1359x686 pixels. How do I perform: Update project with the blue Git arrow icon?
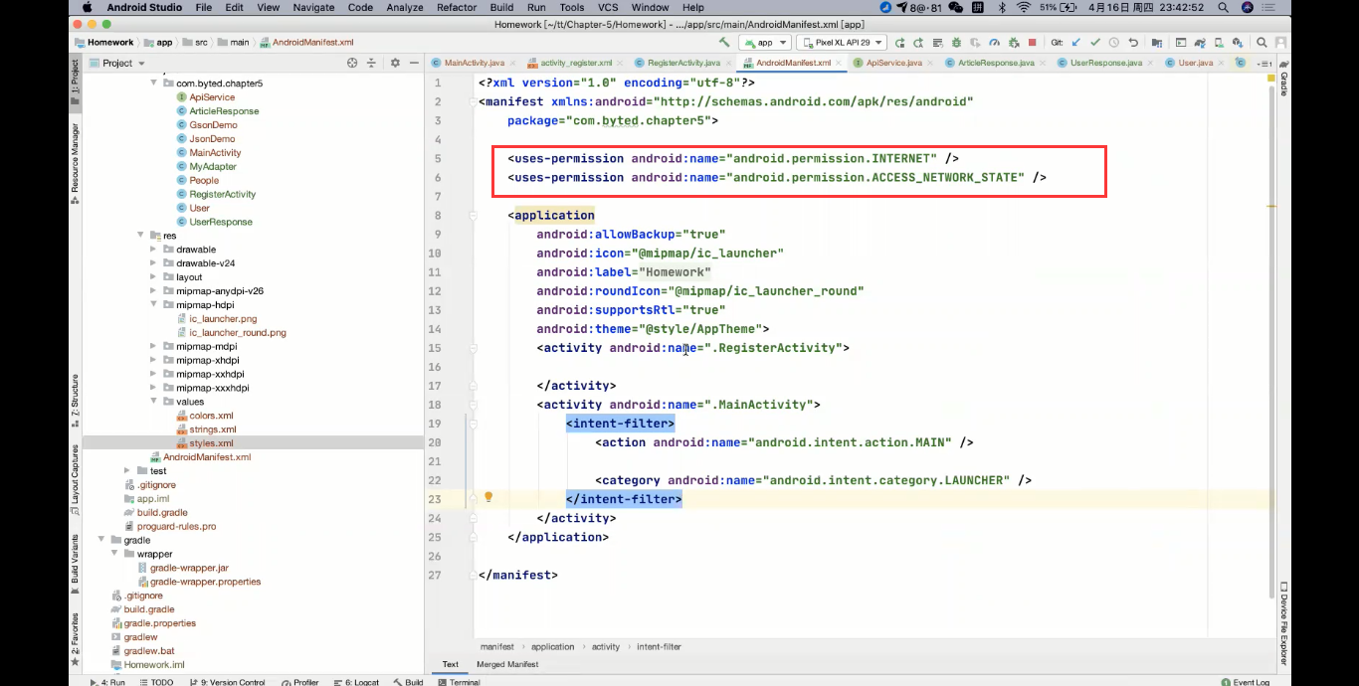(1076, 43)
